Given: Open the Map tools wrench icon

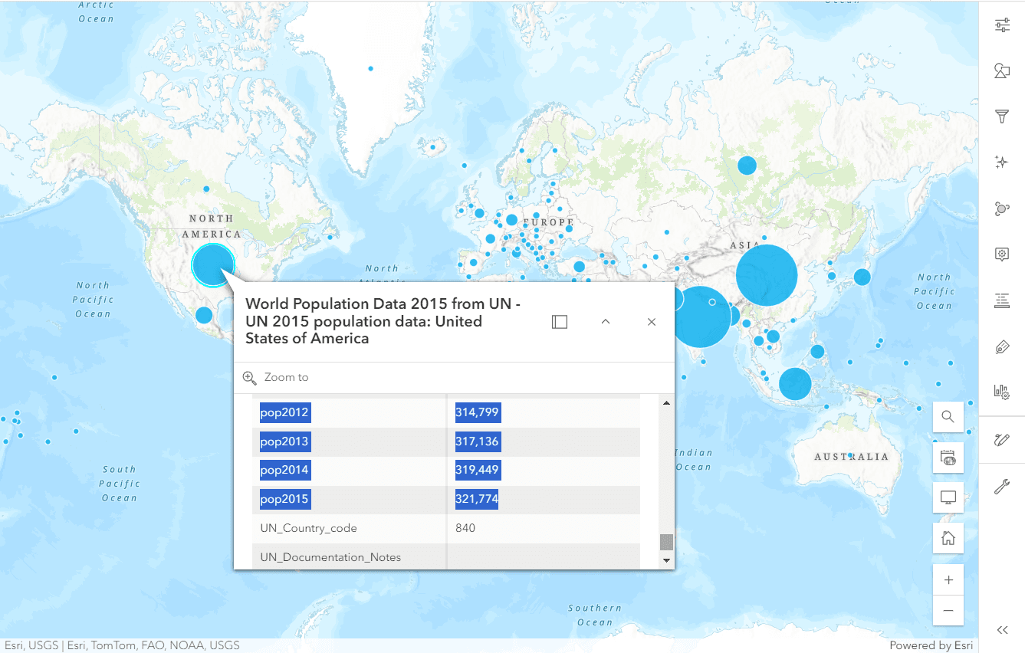Looking at the screenshot, I should pos(1002,487).
